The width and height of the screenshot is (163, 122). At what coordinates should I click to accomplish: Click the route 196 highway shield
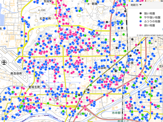(x=113, y=11)
